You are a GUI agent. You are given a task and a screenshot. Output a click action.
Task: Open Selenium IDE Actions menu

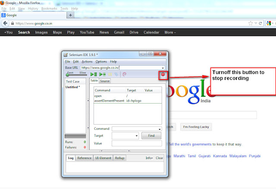(x=87, y=61)
